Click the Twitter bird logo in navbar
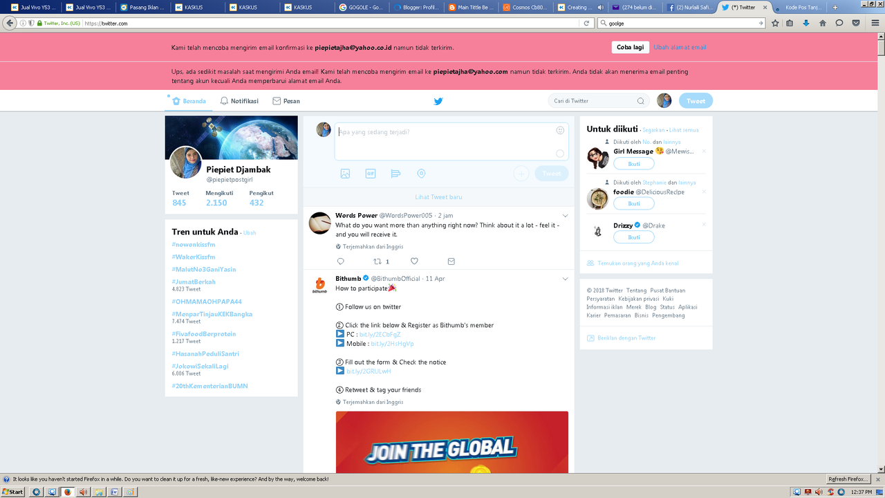Image resolution: width=885 pixels, height=498 pixels. [438, 101]
